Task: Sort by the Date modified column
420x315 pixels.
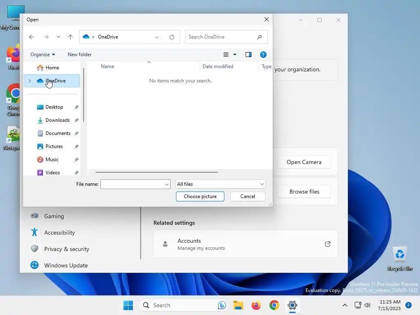Action: pyautogui.click(x=218, y=66)
